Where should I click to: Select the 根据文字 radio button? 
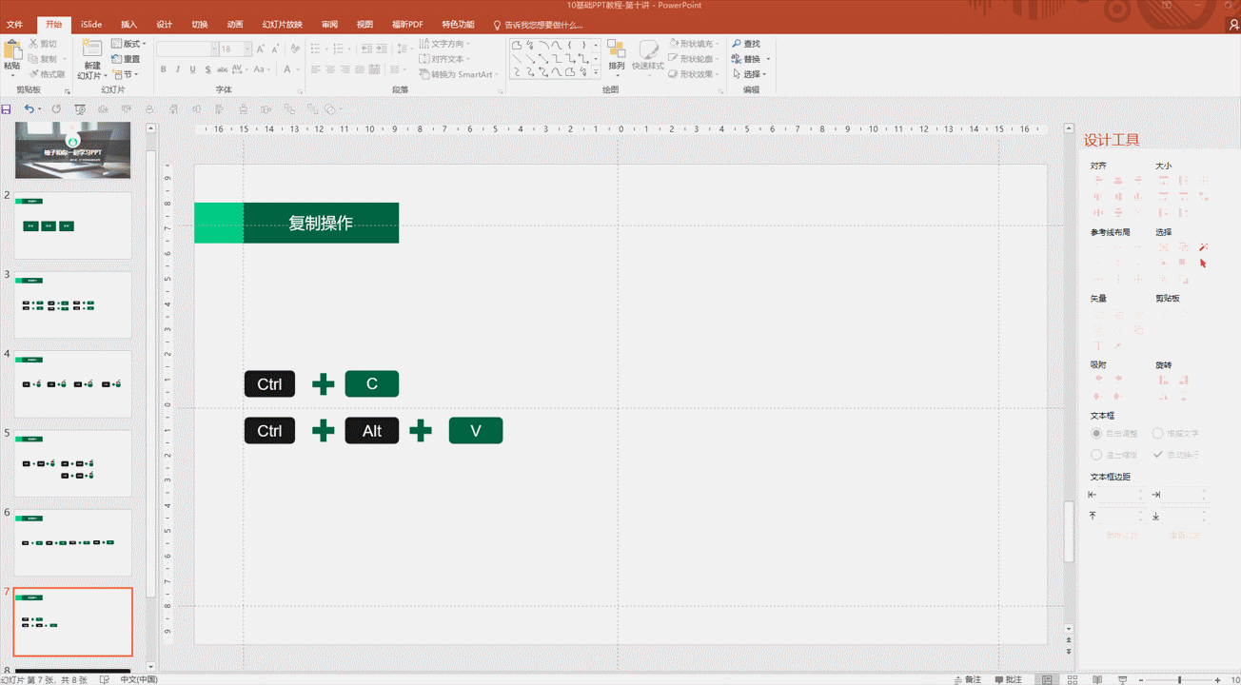tap(1158, 434)
